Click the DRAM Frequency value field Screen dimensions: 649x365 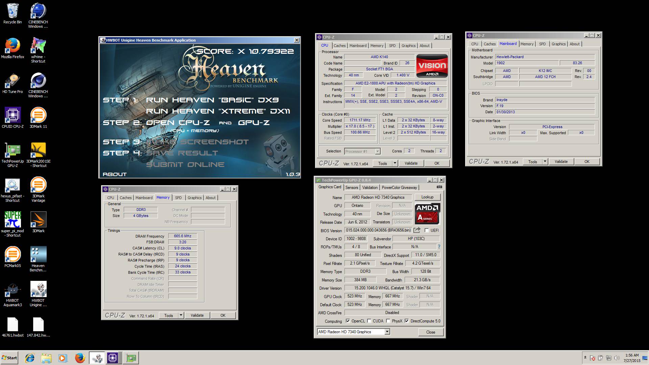(x=183, y=236)
